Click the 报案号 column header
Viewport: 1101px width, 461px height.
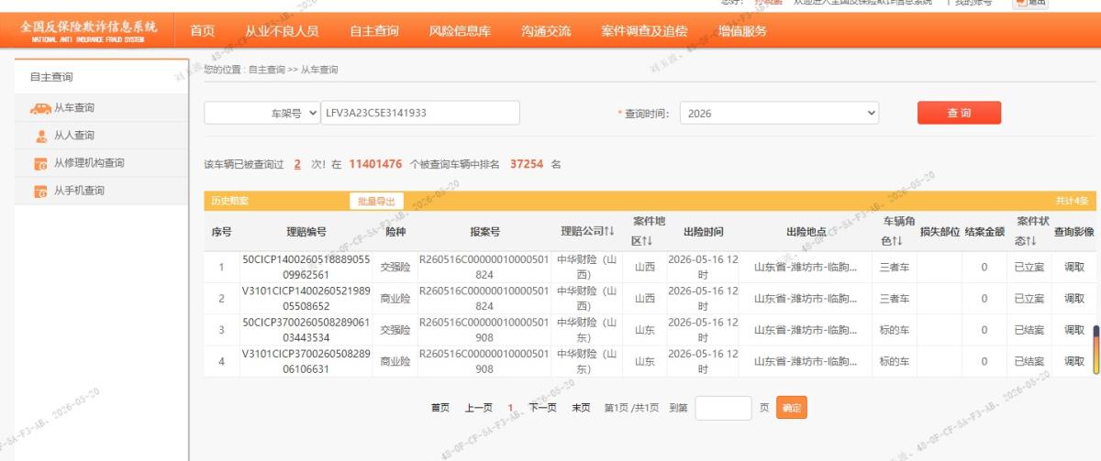(x=484, y=232)
